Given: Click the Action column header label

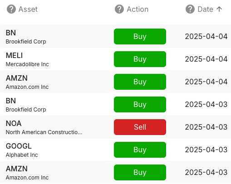Looking at the screenshot, I should tap(138, 10).
